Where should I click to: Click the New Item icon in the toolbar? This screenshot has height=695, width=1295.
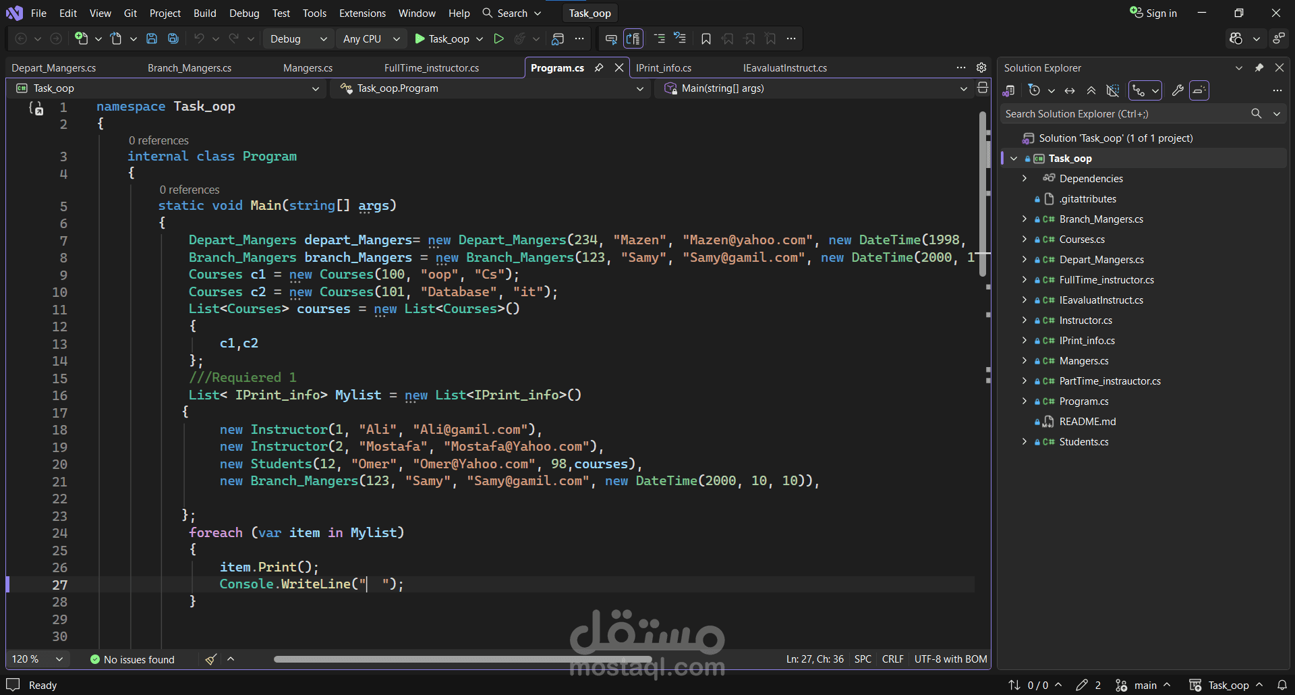click(81, 39)
